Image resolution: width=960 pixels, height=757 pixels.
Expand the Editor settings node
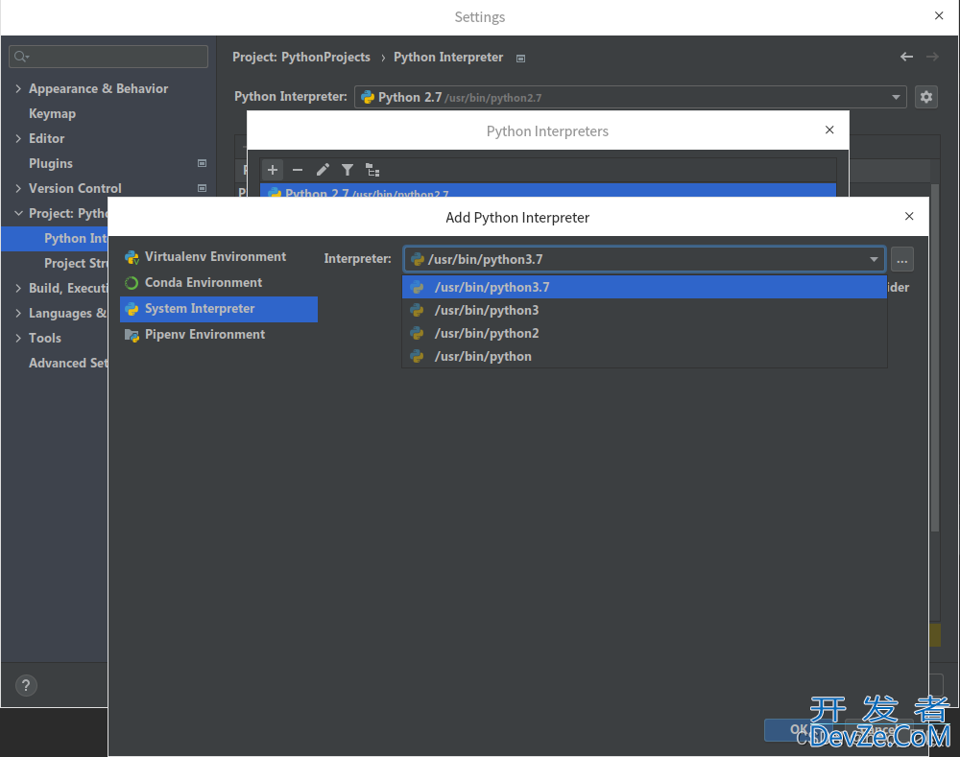tap(18, 138)
